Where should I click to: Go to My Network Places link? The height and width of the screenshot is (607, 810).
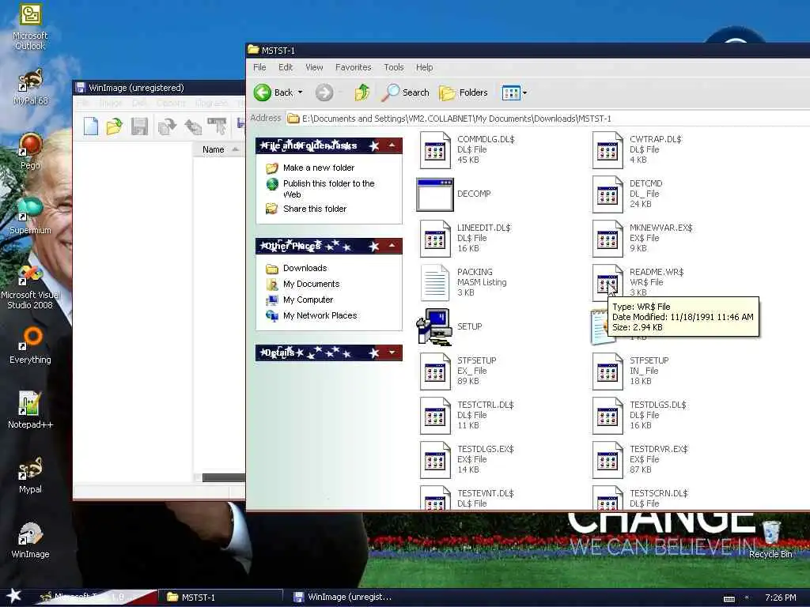[x=320, y=315]
